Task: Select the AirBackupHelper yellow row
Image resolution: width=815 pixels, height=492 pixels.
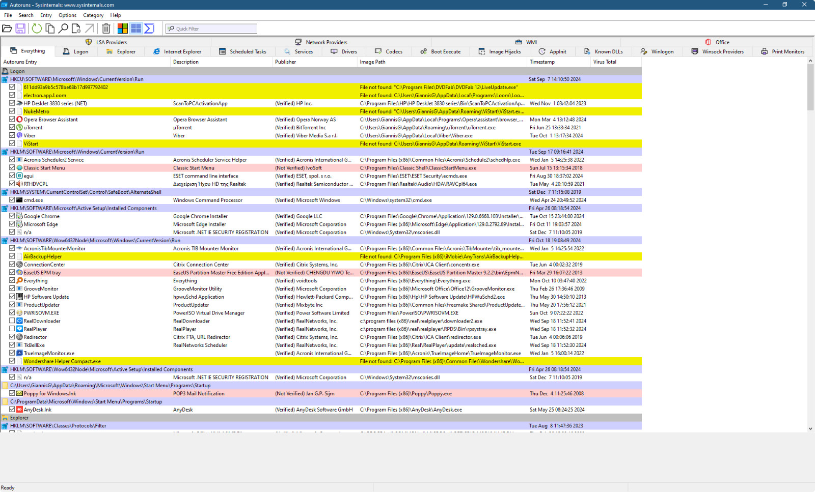Action: pyautogui.click(x=321, y=256)
